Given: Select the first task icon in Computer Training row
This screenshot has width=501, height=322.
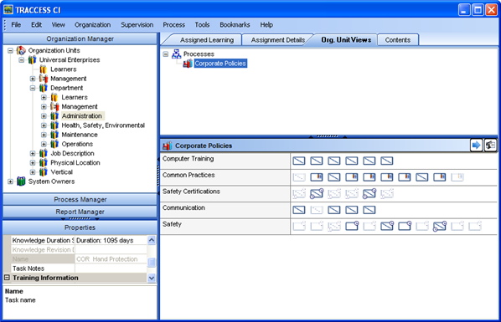Looking at the screenshot, I should [299, 161].
